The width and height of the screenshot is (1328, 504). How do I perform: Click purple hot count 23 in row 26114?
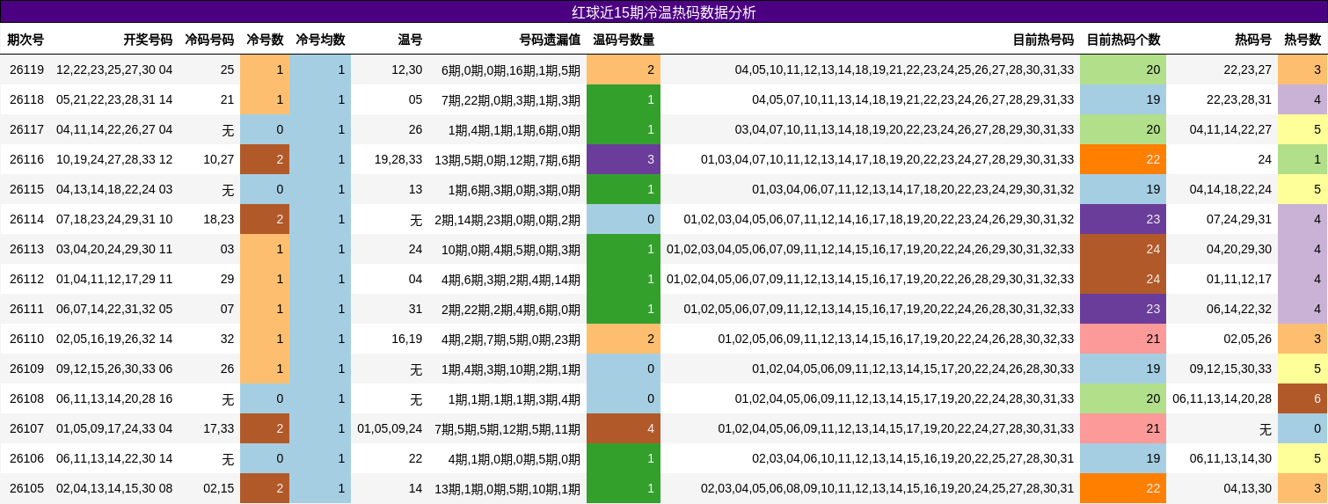(1123, 219)
